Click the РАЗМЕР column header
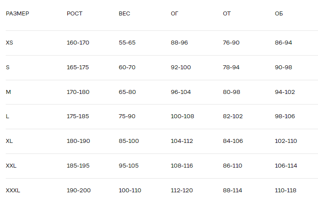318x202 pixels. (18, 14)
